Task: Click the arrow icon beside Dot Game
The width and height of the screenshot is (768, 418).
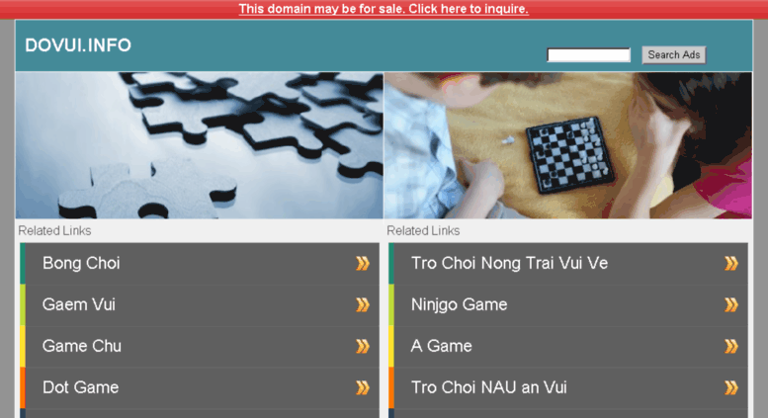Action: pos(363,388)
